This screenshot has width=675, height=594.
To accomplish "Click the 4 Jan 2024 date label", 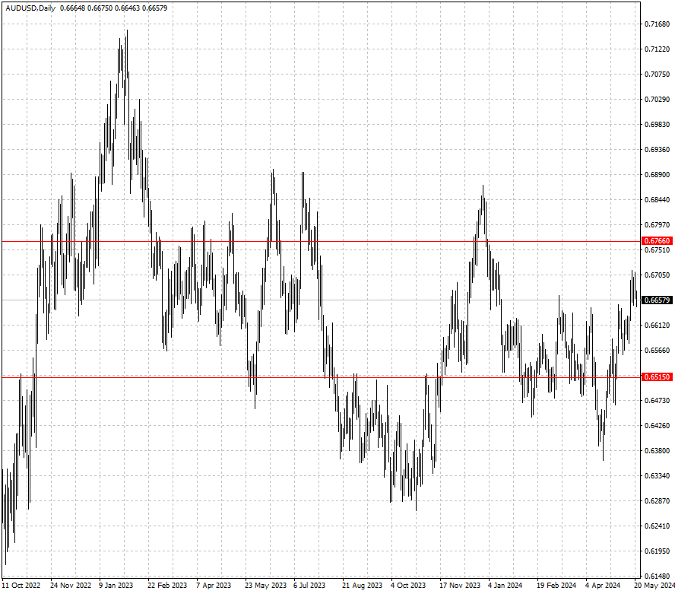I will pyautogui.click(x=505, y=586).
